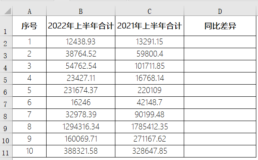Select row 9 header
This screenshot has width=258, height=160.
coord(6,127)
